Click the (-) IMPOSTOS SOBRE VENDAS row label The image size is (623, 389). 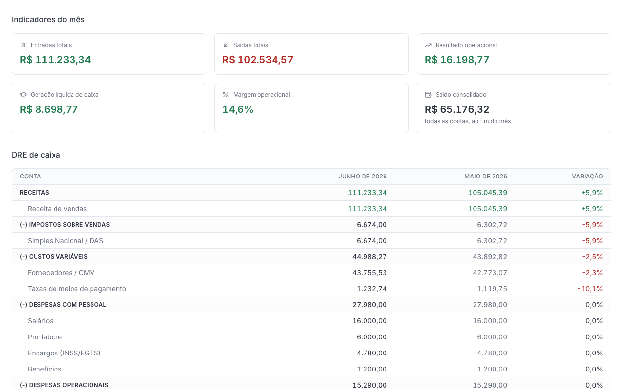tap(65, 225)
